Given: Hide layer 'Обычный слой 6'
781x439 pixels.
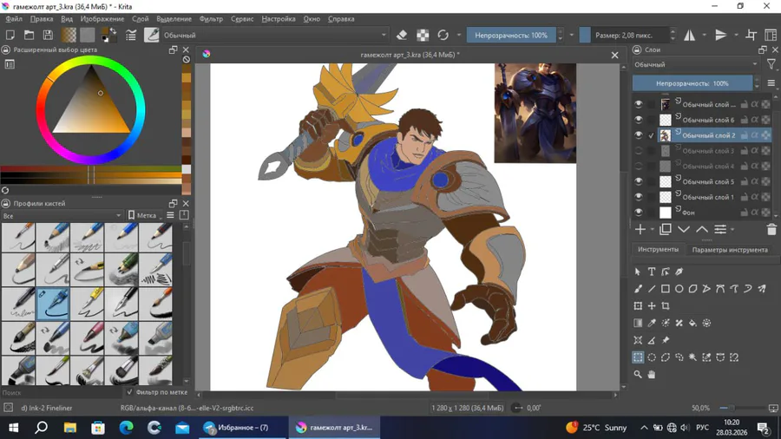Looking at the screenshot, I should pos(639,120).
